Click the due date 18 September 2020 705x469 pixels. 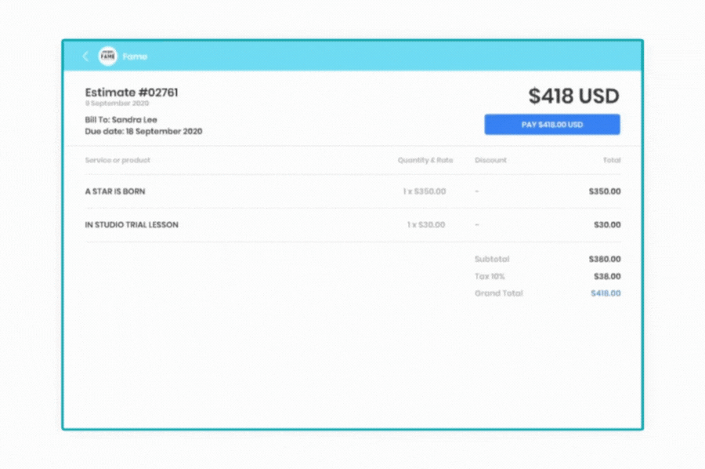(143, 132)
